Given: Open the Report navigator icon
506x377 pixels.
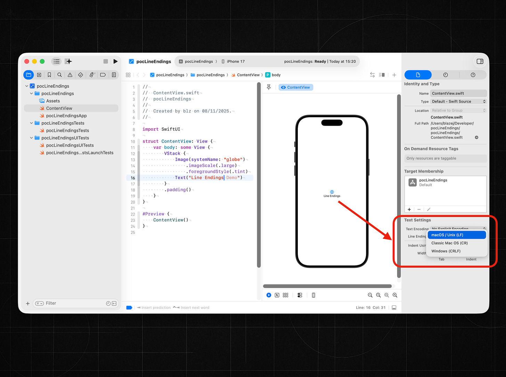Looking at the screenshot, I should (114, 75).
